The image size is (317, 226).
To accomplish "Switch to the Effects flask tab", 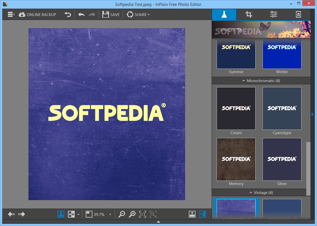I will [224, 15].
